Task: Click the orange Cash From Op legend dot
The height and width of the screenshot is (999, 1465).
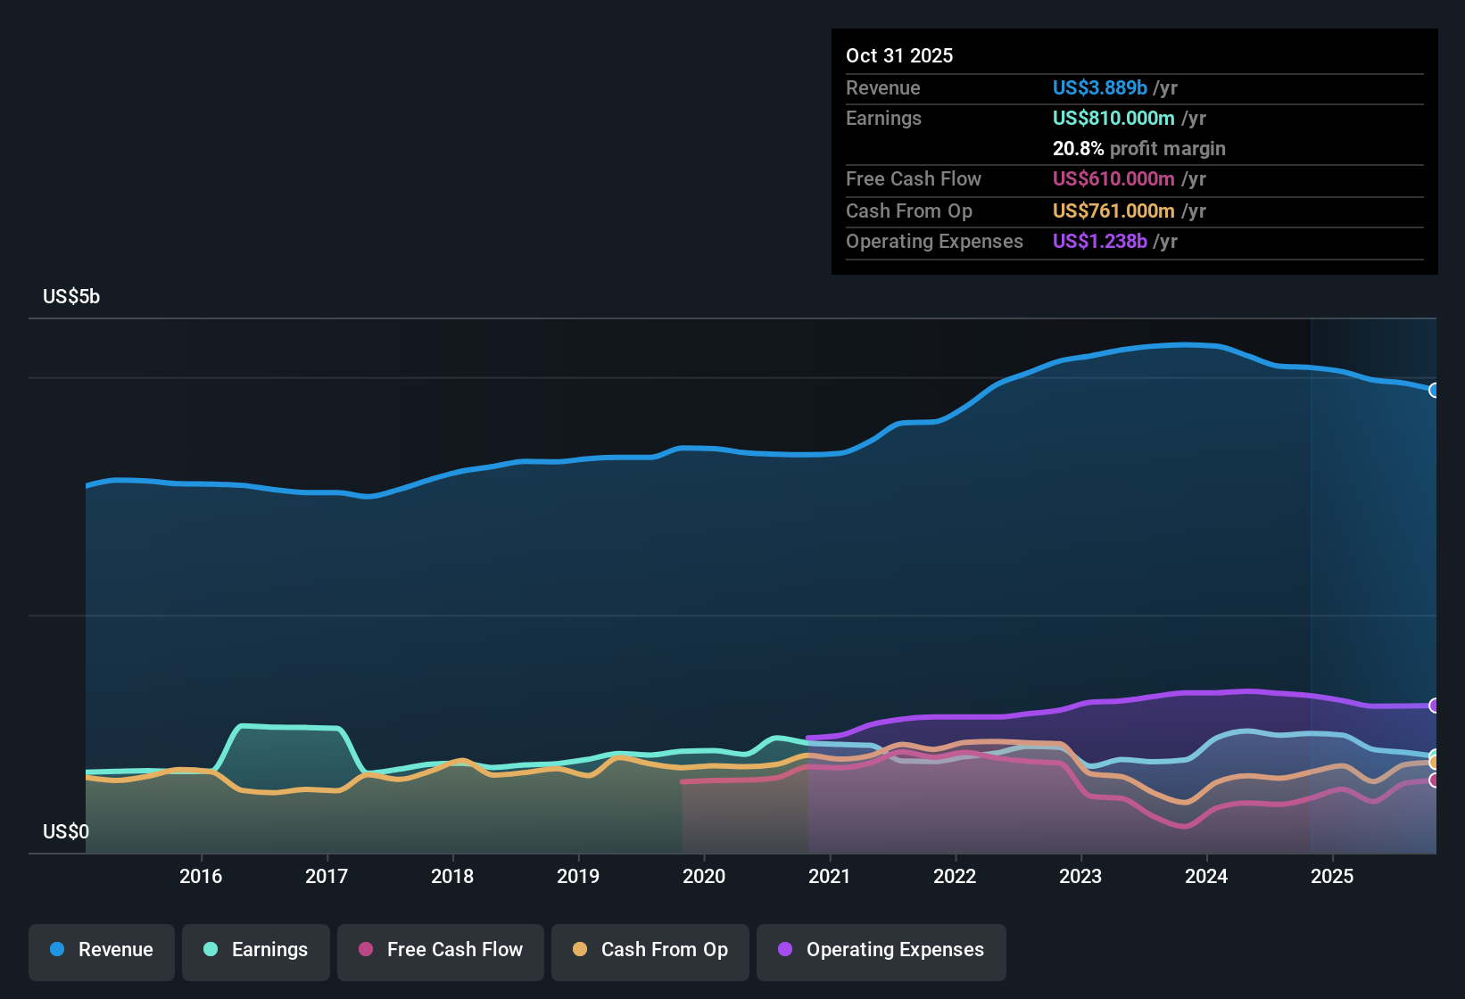Action: [580, 950]
